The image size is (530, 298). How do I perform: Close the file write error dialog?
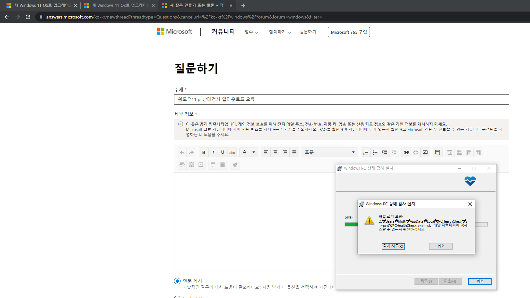(470, 204)
